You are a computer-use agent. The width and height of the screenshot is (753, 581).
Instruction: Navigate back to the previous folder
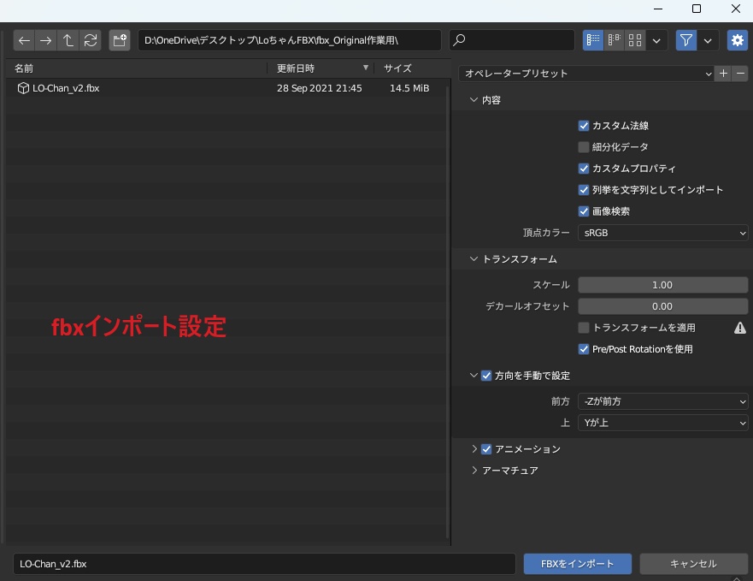(x=25, y=40)
